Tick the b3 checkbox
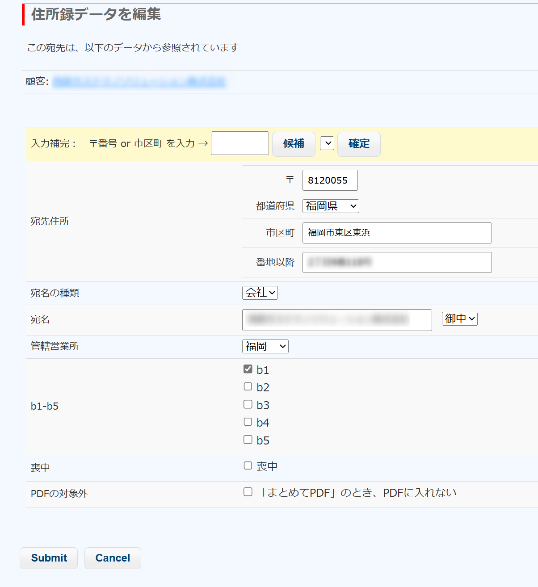 click(x=248, y=404)
